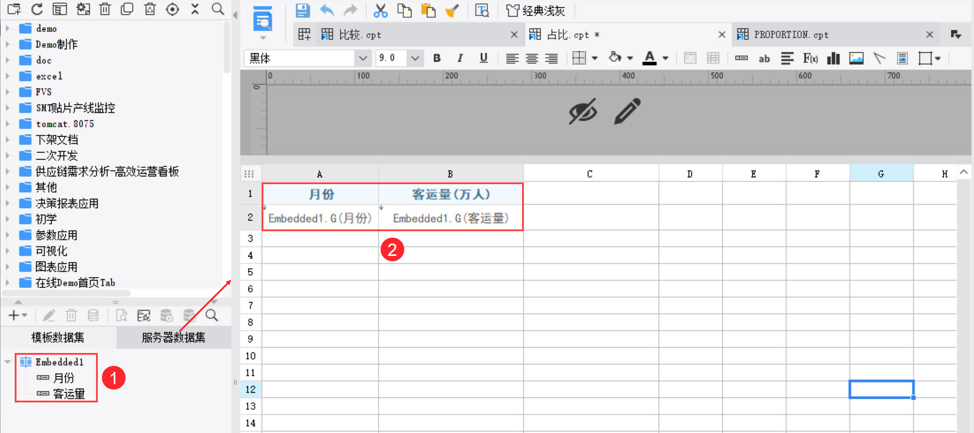
Task: Open the fill color dropdown arrow
Action: click(630, 58)
